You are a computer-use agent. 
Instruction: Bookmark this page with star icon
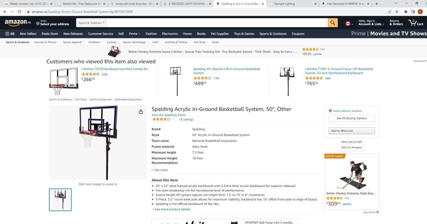[397, 12]
